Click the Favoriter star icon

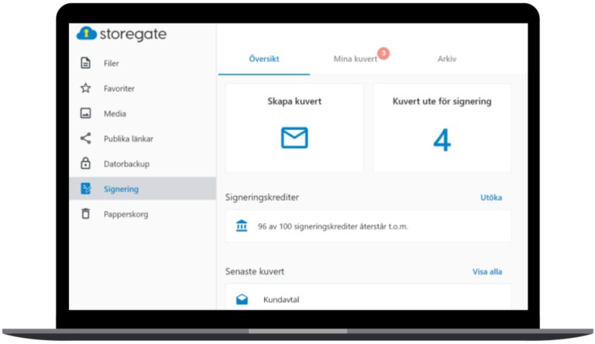click(86, 88)
